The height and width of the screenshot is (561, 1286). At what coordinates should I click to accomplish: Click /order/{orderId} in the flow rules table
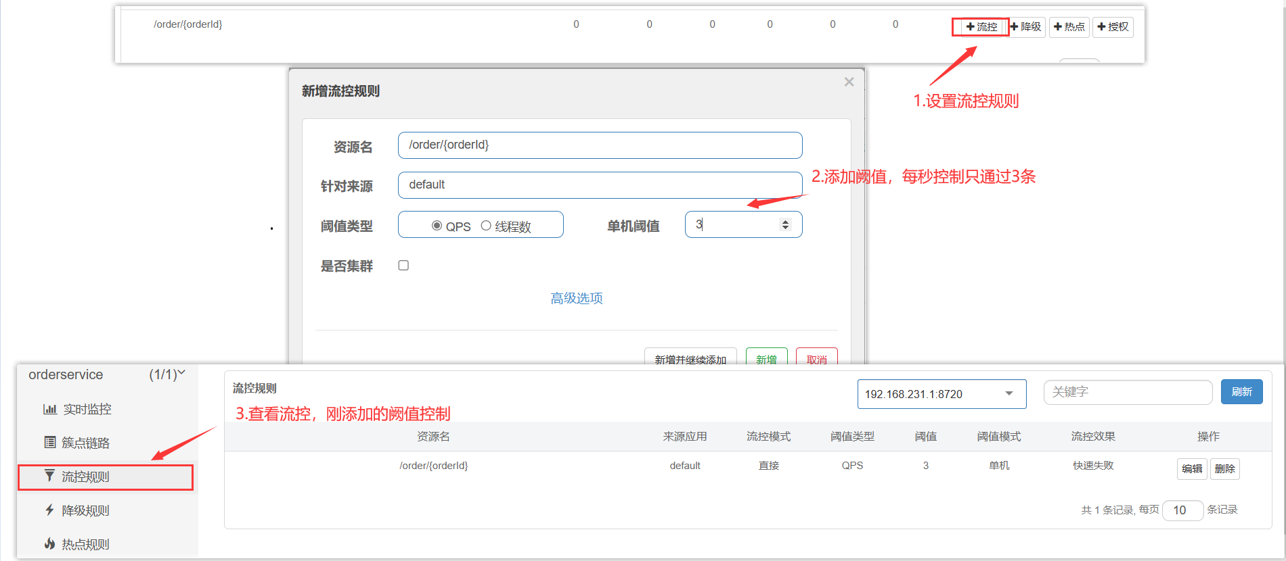pos(434,466)
